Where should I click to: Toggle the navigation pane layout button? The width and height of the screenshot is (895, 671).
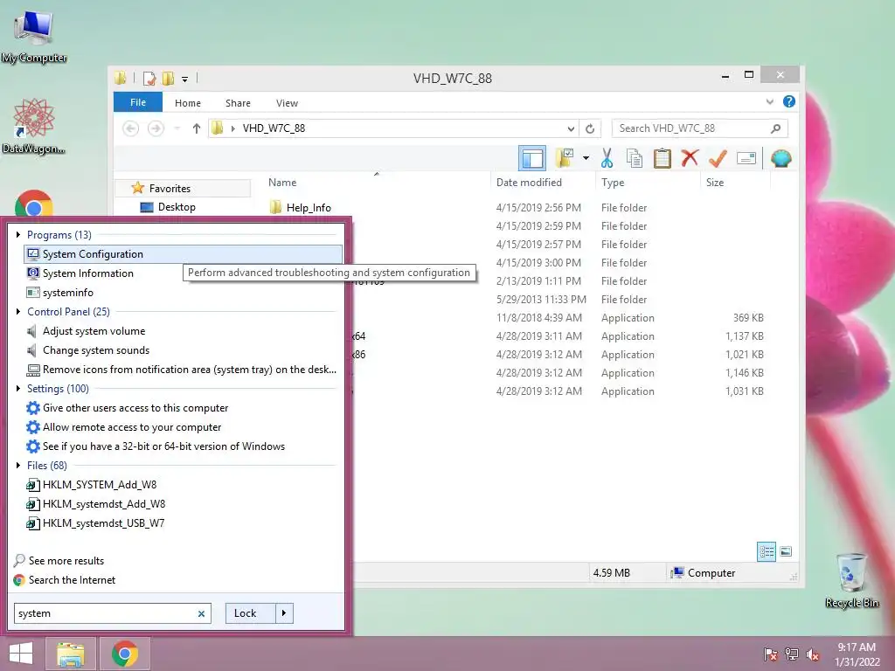tap(532, 158)
